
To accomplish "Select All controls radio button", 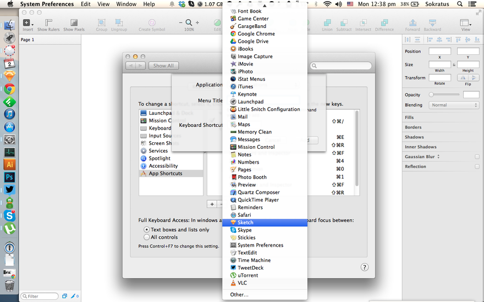I will coord(147,237).
